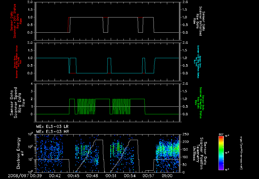The width and height of the screenshot is (259, 179).
Task: Click the "Scanner Initialized Raw Data" axis title
Action: click(199, 21)
